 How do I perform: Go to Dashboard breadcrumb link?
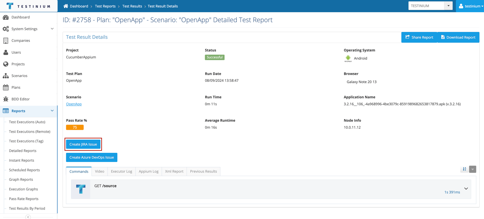point(79,6)
